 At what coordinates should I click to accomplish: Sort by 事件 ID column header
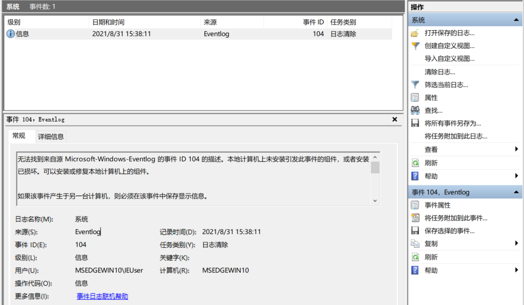click(x=295, y=22)
